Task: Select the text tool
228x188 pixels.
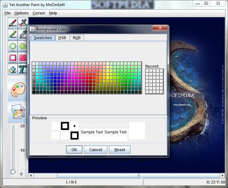Action: pyautogui.click(x=23, y=69)
